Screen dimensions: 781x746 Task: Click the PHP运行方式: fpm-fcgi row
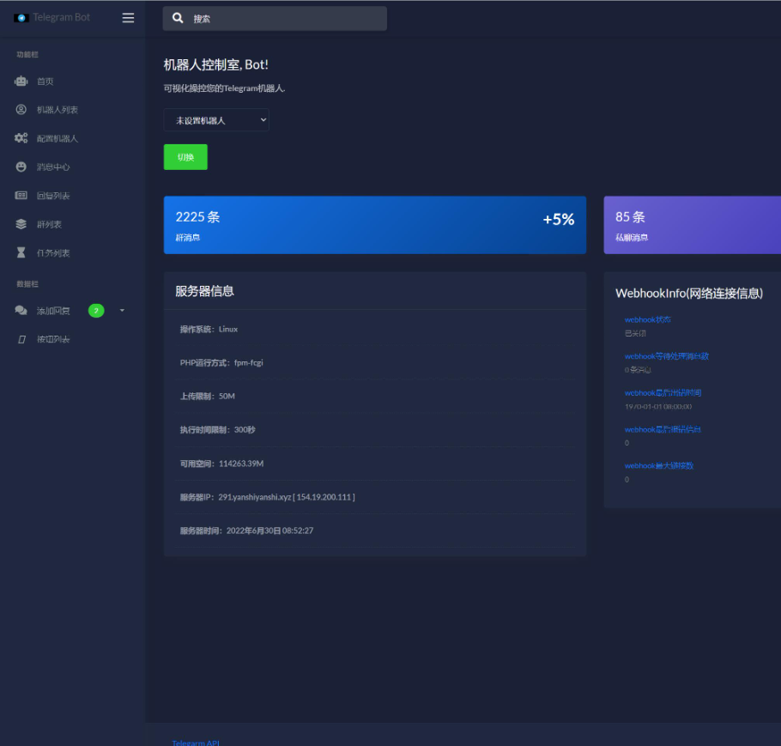click(x=374, y=363)
